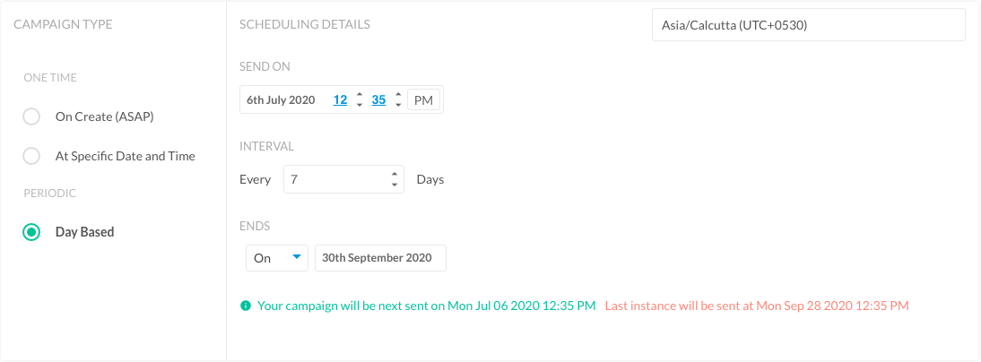Open the Asia/Calcutta timezone selector
The image size is (981, 362).
(808, 25)
